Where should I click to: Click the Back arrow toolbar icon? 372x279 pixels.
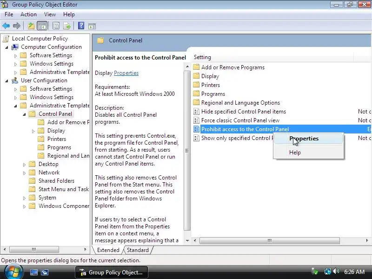pyautogui.click(x=6, y=26)
